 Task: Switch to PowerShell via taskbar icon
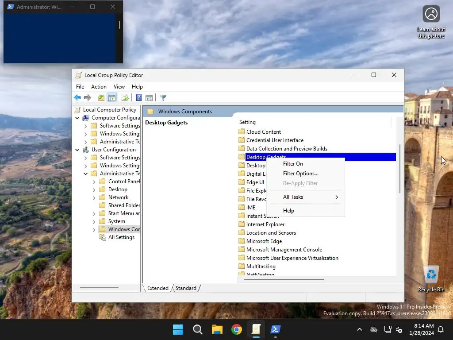click(x=276, y=329)
